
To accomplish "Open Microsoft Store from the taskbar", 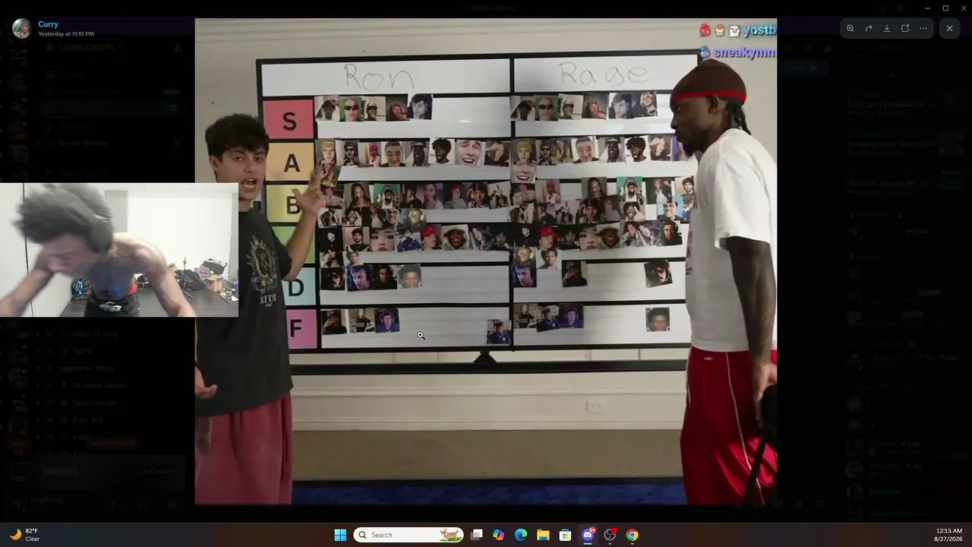I will point(565,535).
